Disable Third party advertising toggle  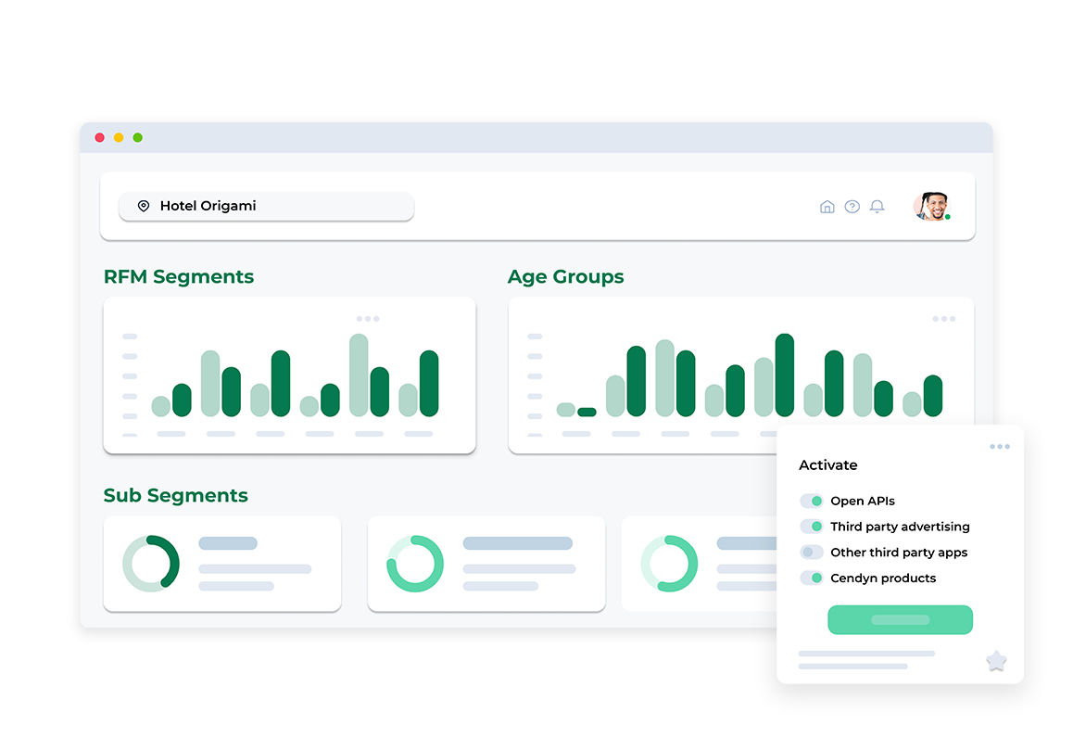click(x=812, y=526)
